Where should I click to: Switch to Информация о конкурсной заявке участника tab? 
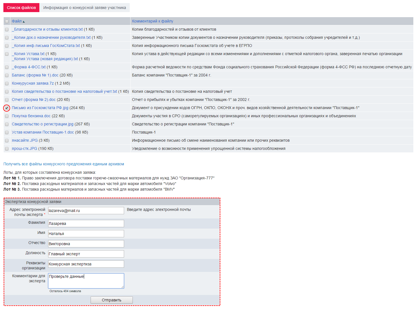84,8
